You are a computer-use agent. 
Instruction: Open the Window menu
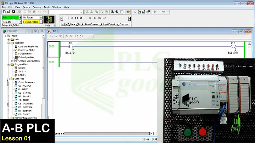(x=57, y=7)
